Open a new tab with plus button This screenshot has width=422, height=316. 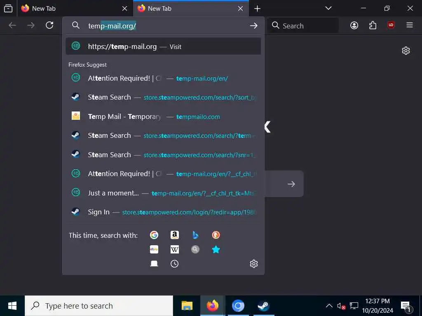pyautogui.click(x=257, y=9)
